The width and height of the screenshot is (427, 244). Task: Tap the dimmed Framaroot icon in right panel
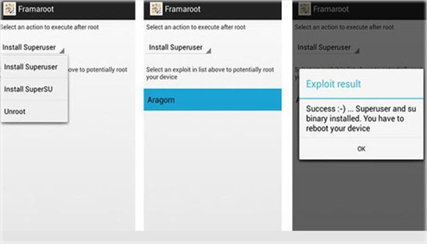pyautogui.click(x=304, y=9)
